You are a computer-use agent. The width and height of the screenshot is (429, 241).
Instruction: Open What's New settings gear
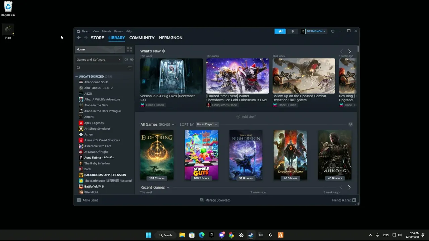click(164, 51)
